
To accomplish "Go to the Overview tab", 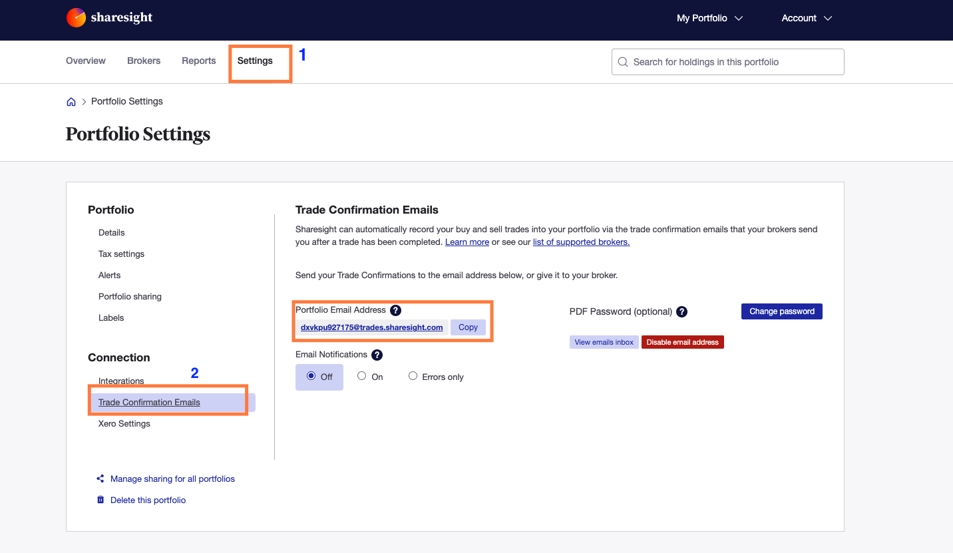I will (86, 61).
